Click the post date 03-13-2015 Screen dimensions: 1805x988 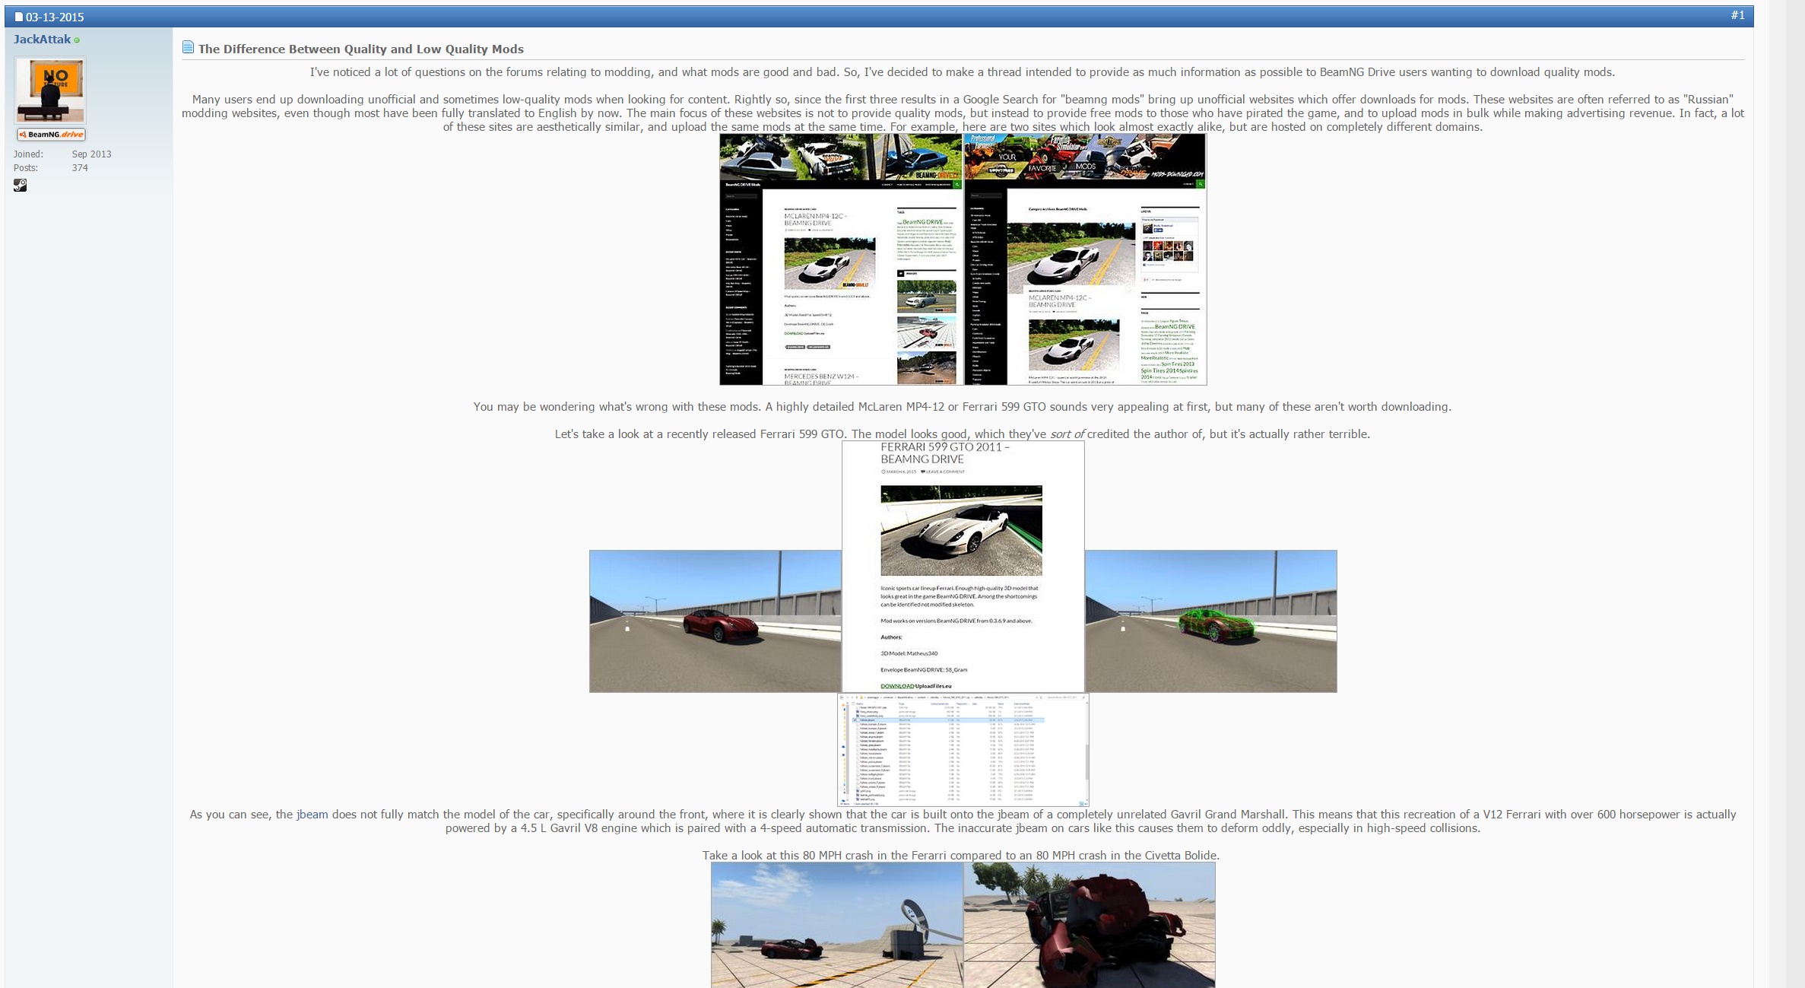click(55, 17)
